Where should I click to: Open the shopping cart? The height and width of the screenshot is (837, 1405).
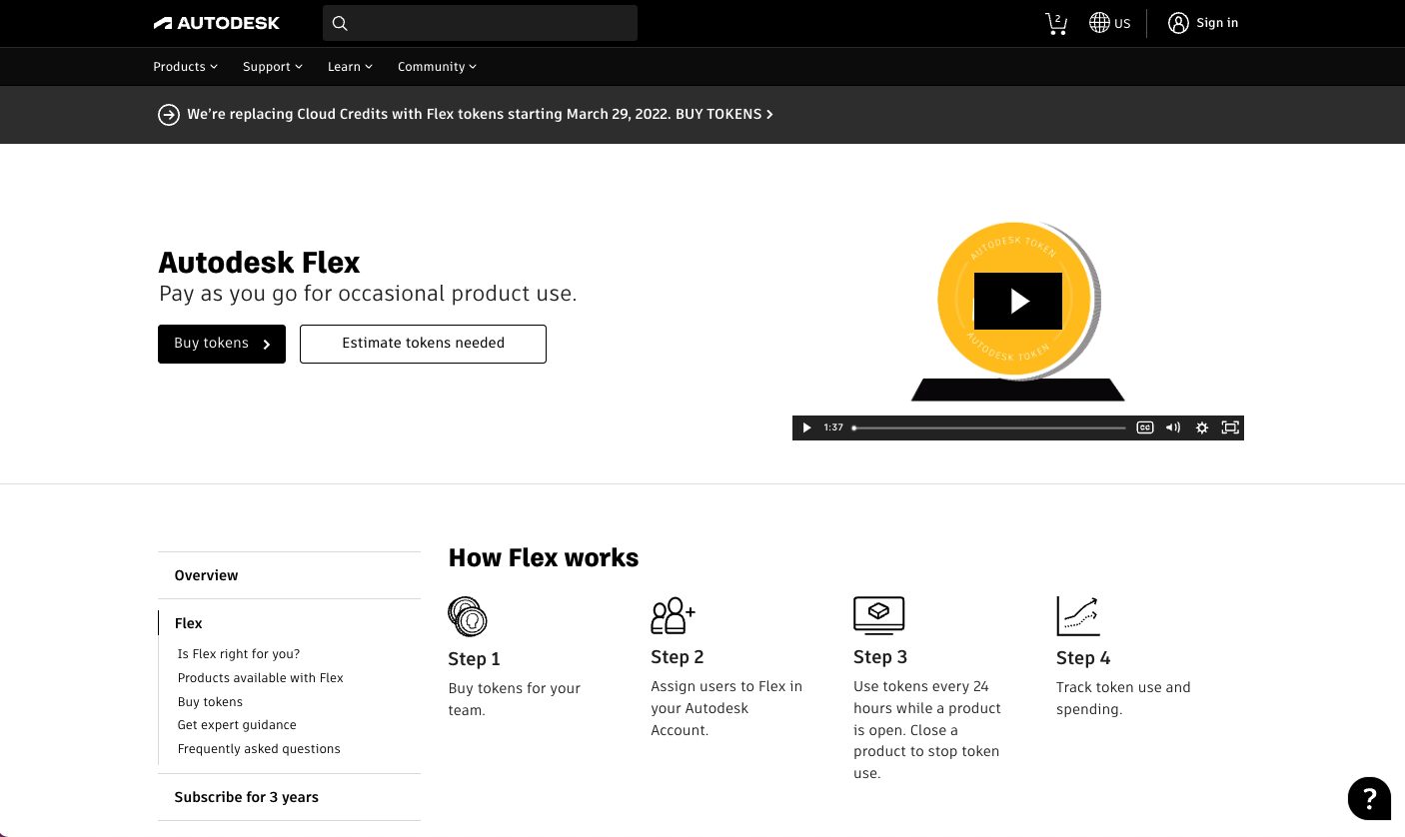tap(1055, 23)
